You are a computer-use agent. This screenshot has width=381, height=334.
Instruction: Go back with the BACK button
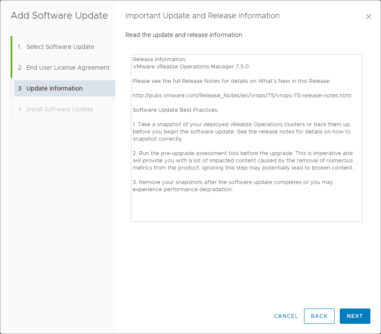coord(319,316)
